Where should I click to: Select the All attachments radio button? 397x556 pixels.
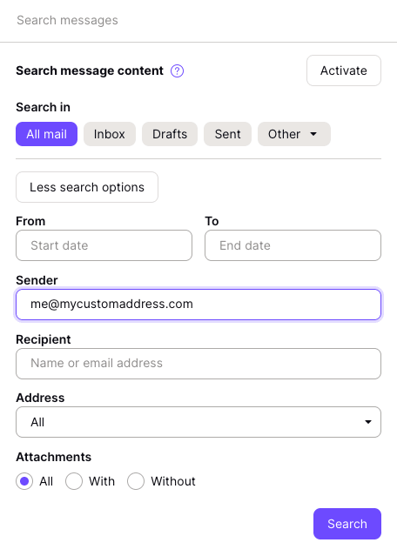24,481
